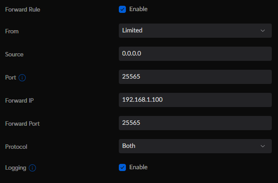Click the Source label

(x=14, y=54)
